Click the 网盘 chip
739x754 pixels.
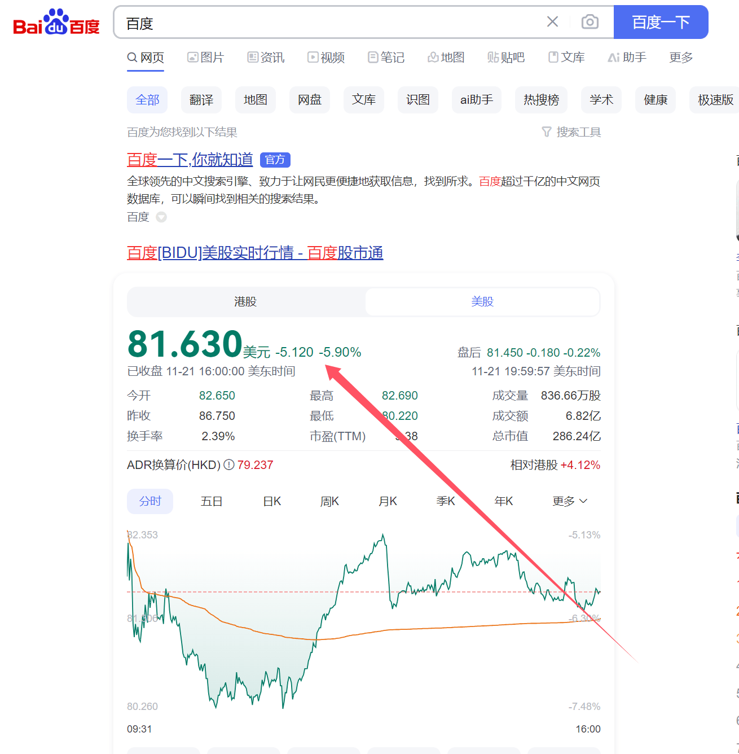coord(310,100)
